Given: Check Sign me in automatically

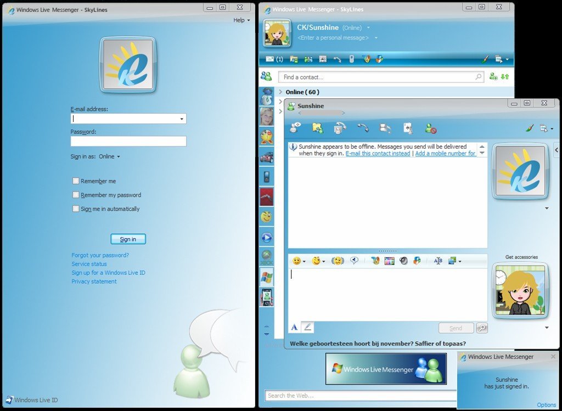Looking at the screenshot, I should (x=76, y=209).
